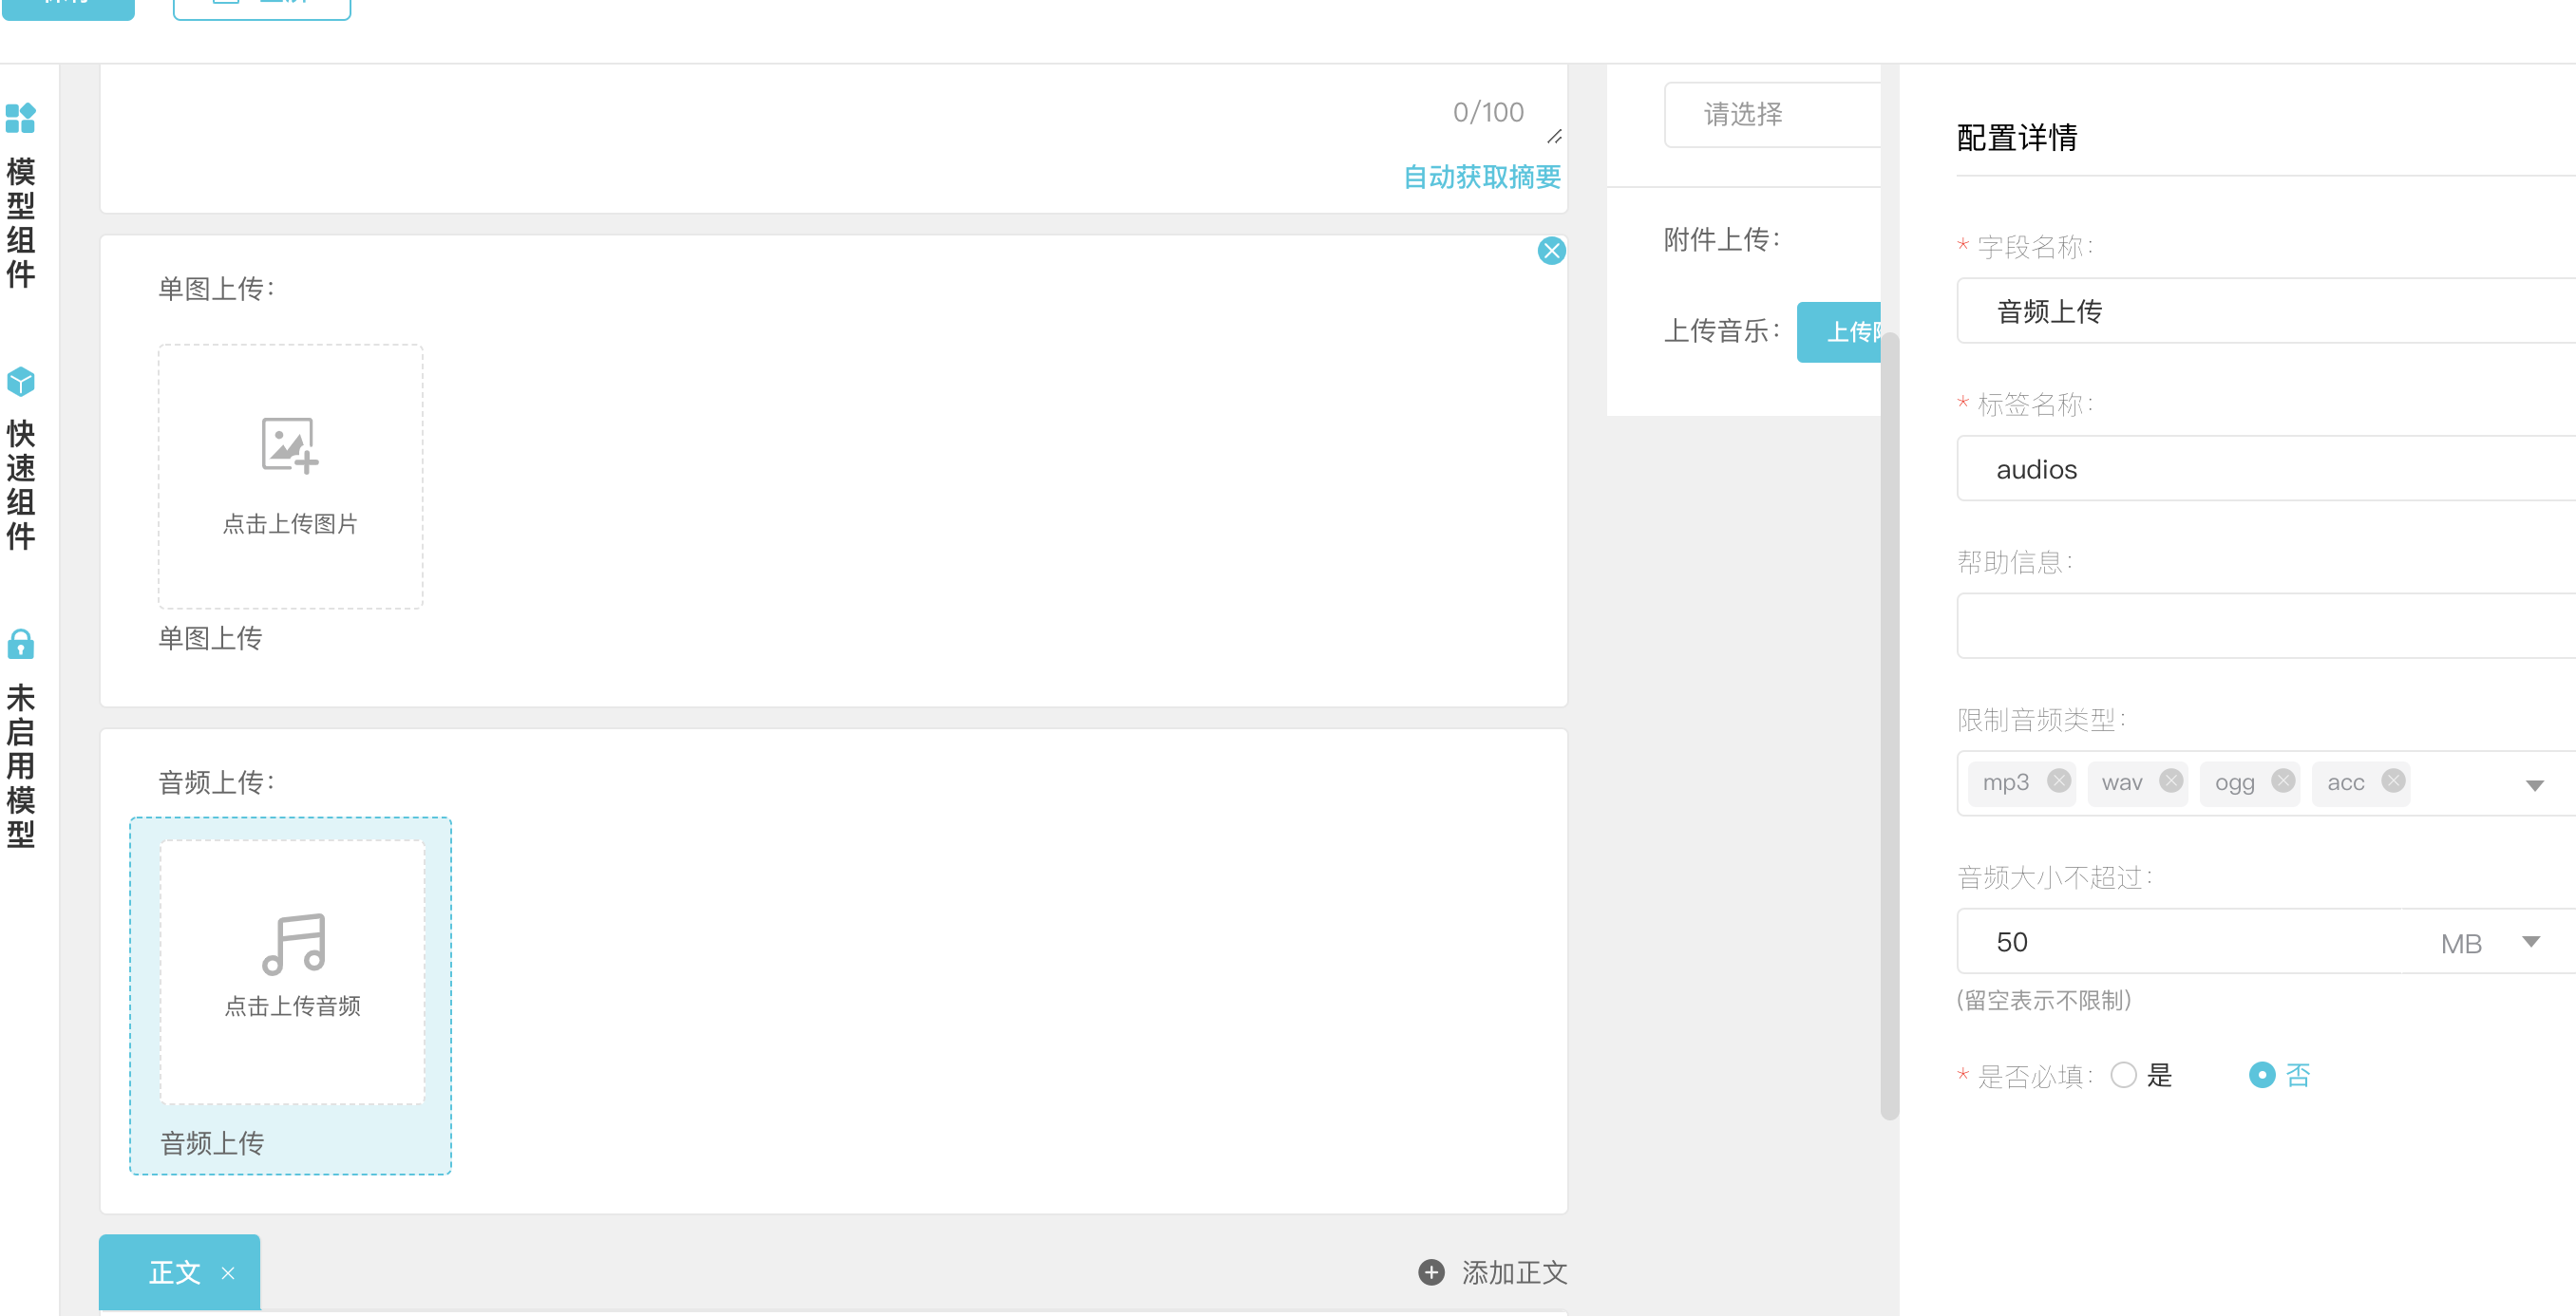Remove the single image upload block
2576x1316 pixels.
pos(1551,250)
